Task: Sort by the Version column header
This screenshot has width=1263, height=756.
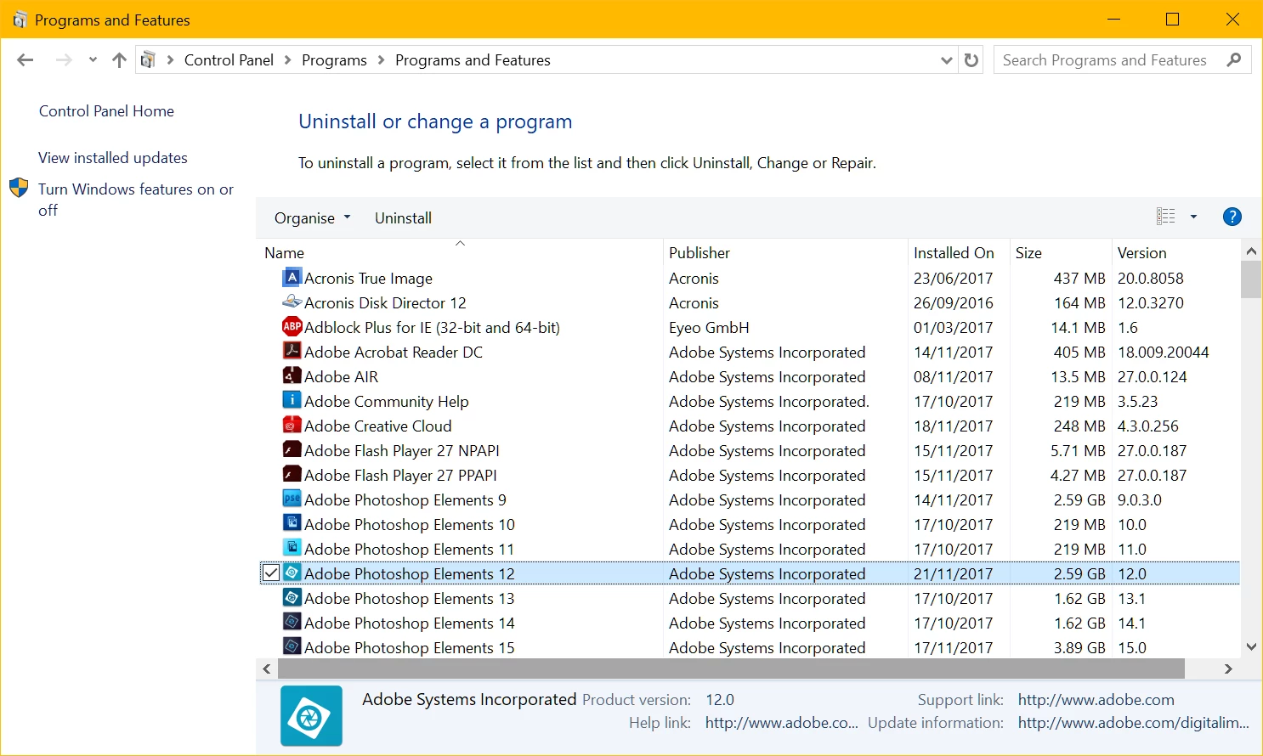Action: (1176, 252)
